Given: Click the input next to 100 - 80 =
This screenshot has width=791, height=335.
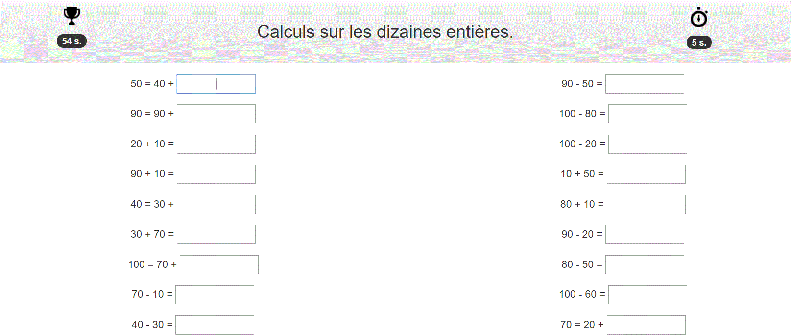Looking at the screenshot, I should (x=647, y=114).
